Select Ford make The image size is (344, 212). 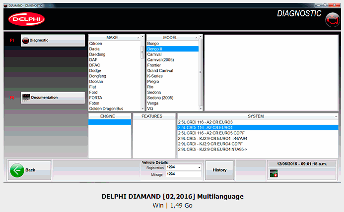point(114,93)
